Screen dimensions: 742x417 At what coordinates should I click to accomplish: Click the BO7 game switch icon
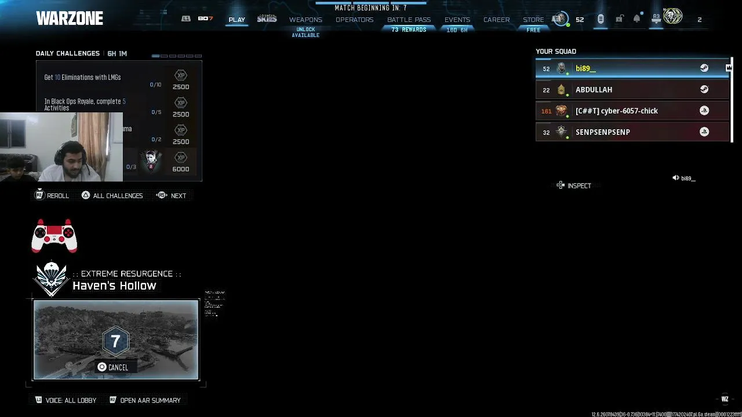[x=205, y=19]
